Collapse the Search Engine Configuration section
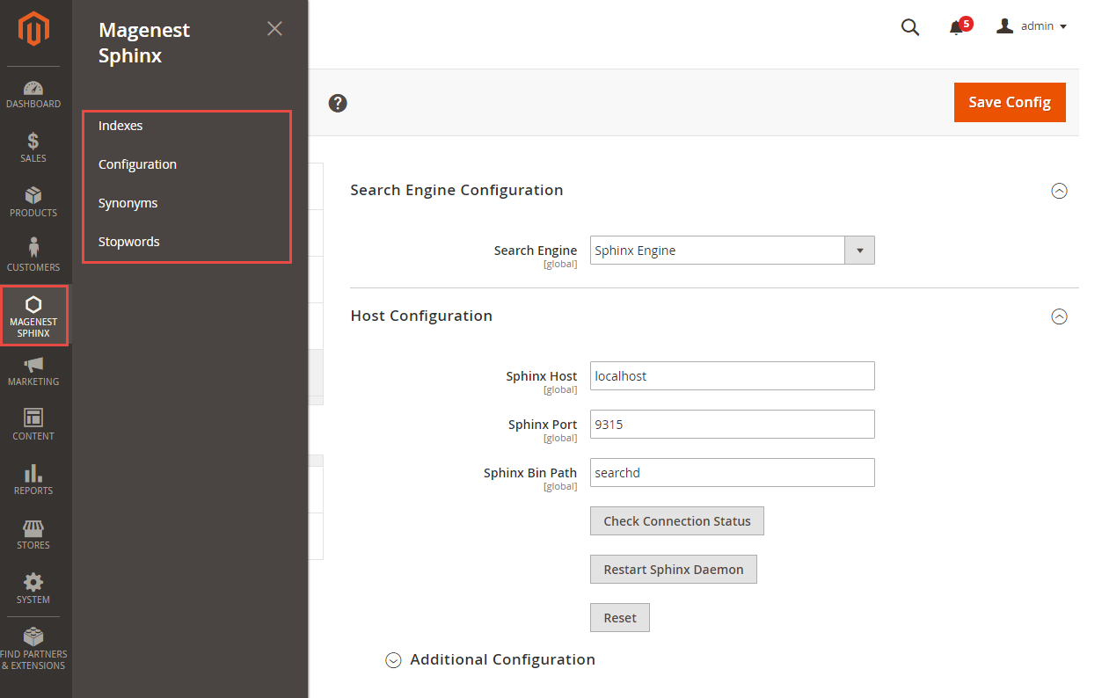Viewport: 1102px width, 698px height. [x=1060, y=190]
